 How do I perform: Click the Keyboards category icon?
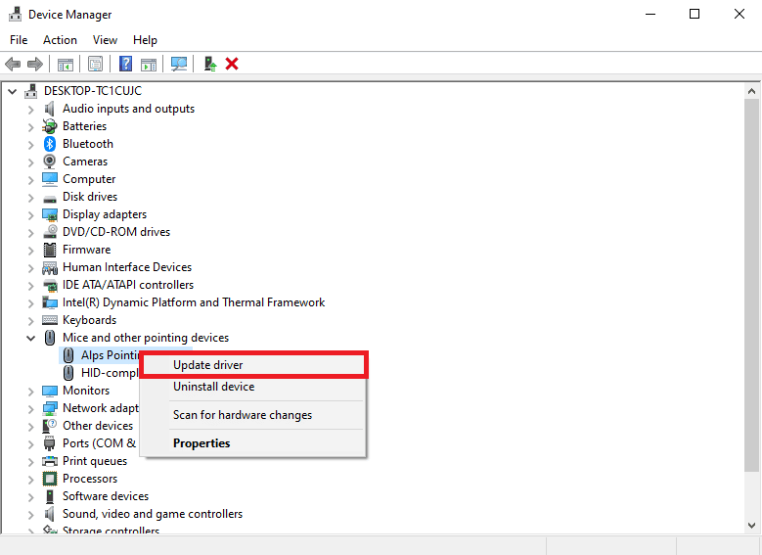tap(50, 319)
